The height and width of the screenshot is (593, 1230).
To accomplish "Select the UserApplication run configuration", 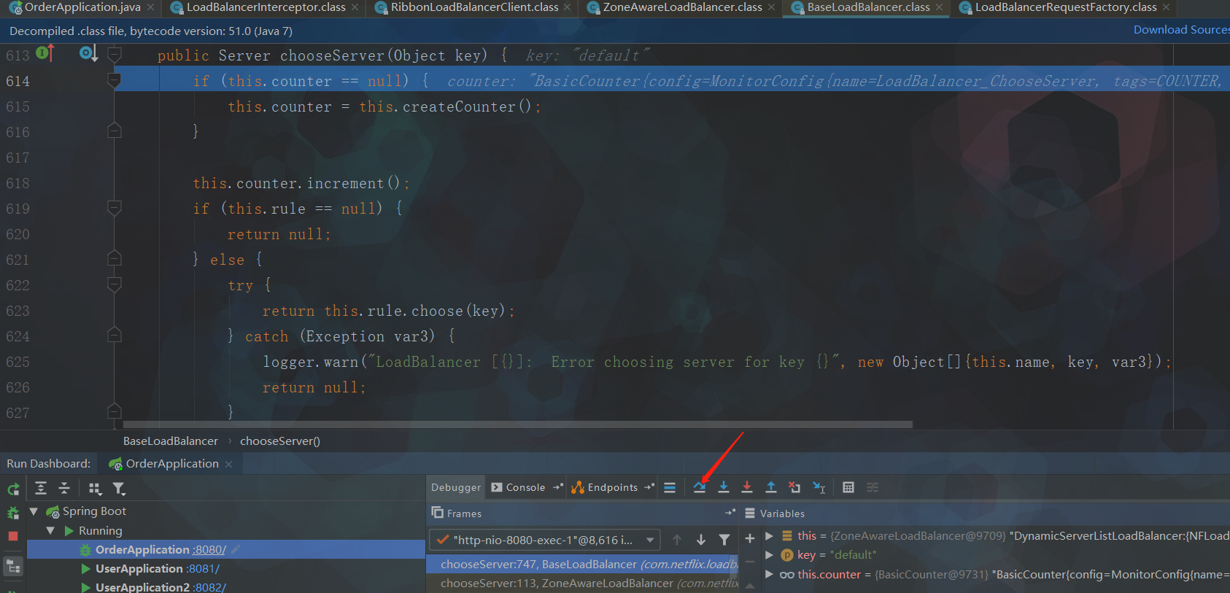I will tap(139, 569).
